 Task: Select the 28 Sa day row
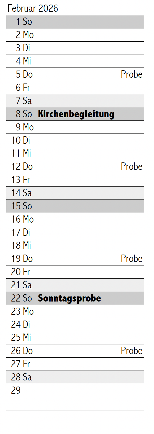coord(75,377)
